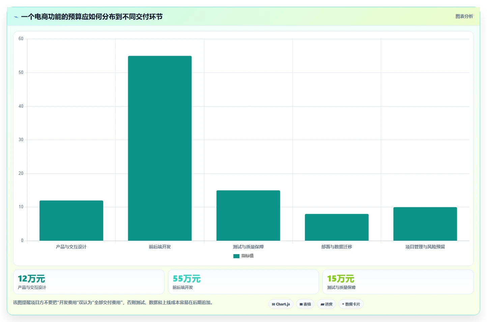
Task: Toggle the 指标值 legend swatch
Action: pos(236,256)
